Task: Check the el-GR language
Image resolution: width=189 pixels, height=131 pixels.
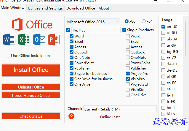Action: click(163, 77)
